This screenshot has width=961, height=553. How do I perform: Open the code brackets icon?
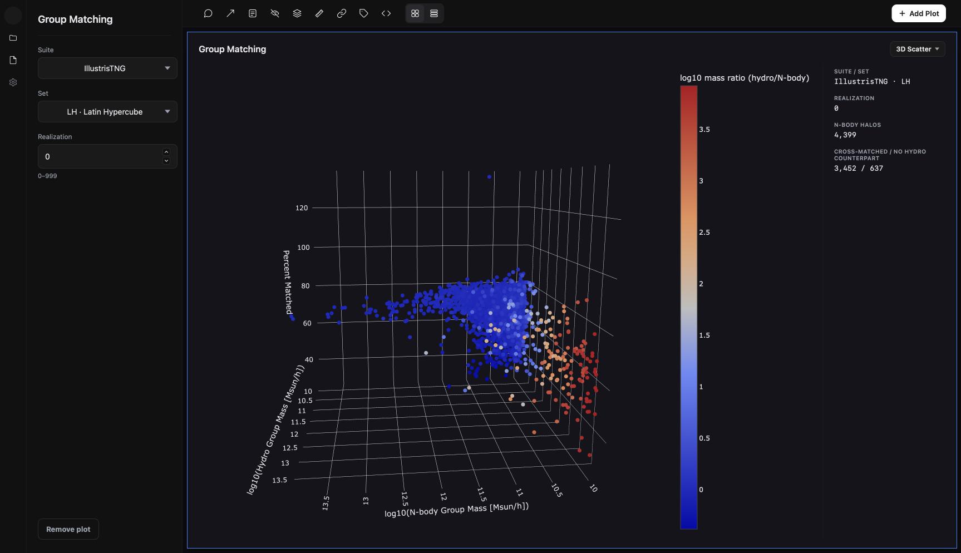coord(386,13)
